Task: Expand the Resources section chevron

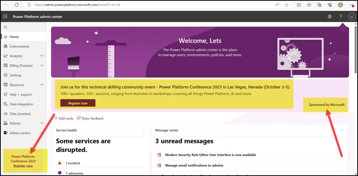Action: pos(42,85)
